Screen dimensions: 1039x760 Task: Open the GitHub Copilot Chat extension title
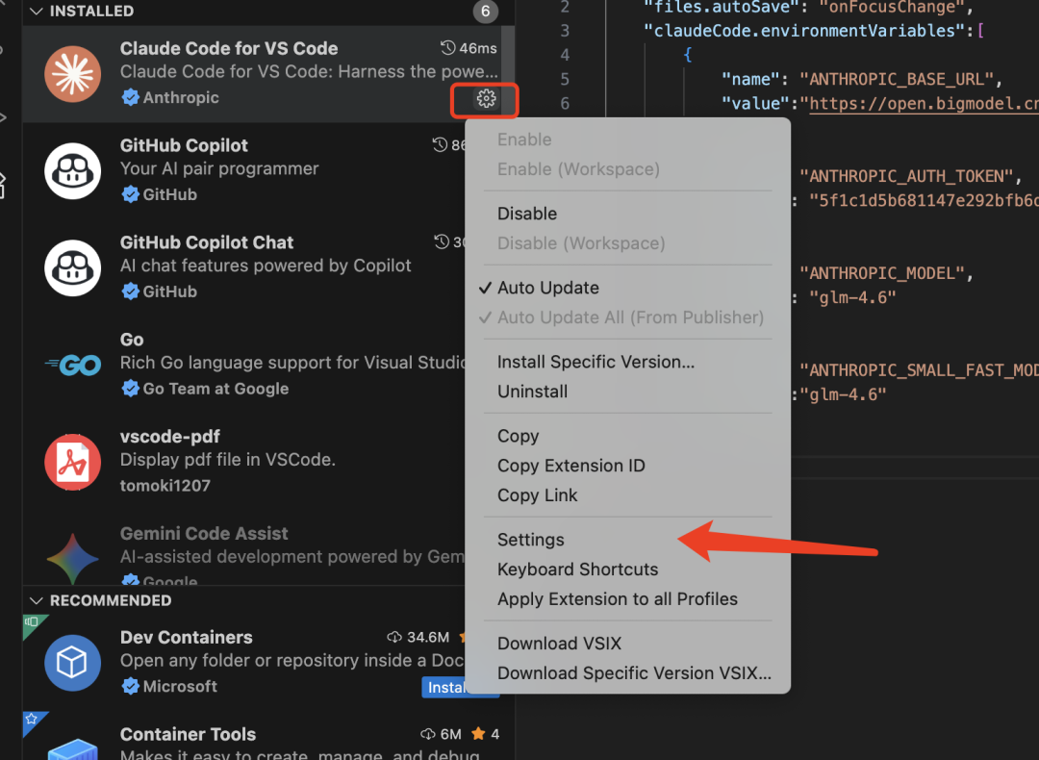pos(206,242)
